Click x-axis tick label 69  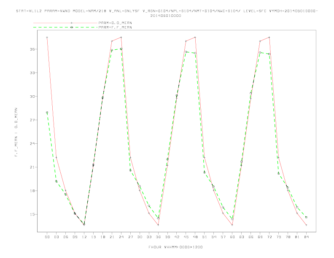(260, 237)
